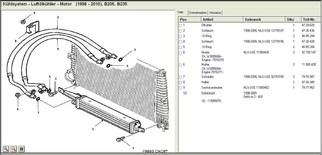
Task: Click the fit-to-window diagram icon
Action: (x=22, y=149)
